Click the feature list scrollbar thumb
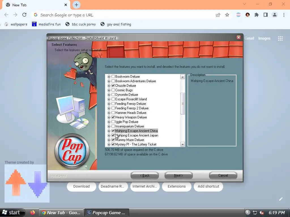 (183, 103)
